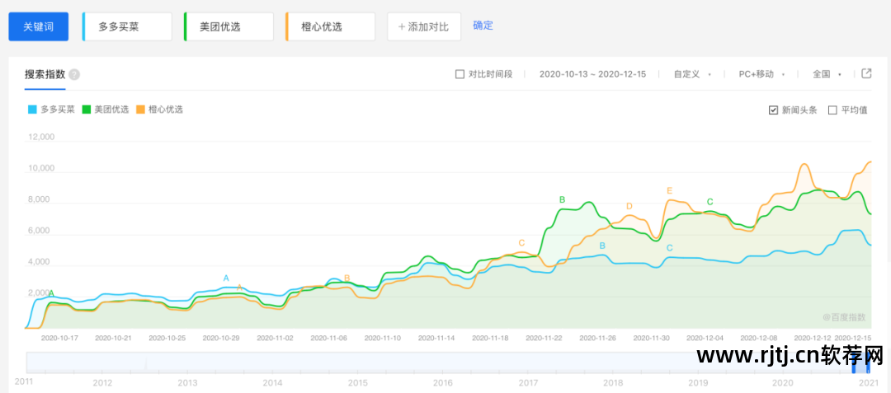Click the 2020-11-10 x-axis date label

[x=383, y=338]
